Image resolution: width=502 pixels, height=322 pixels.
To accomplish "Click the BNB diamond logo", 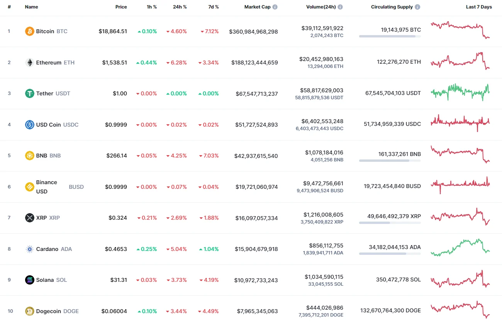I will point(29,156).
